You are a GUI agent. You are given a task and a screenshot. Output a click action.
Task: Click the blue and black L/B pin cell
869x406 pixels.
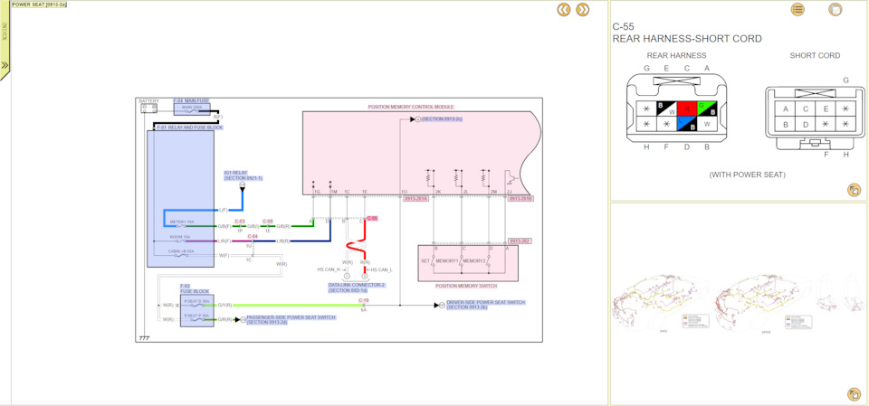click(687, 124)
